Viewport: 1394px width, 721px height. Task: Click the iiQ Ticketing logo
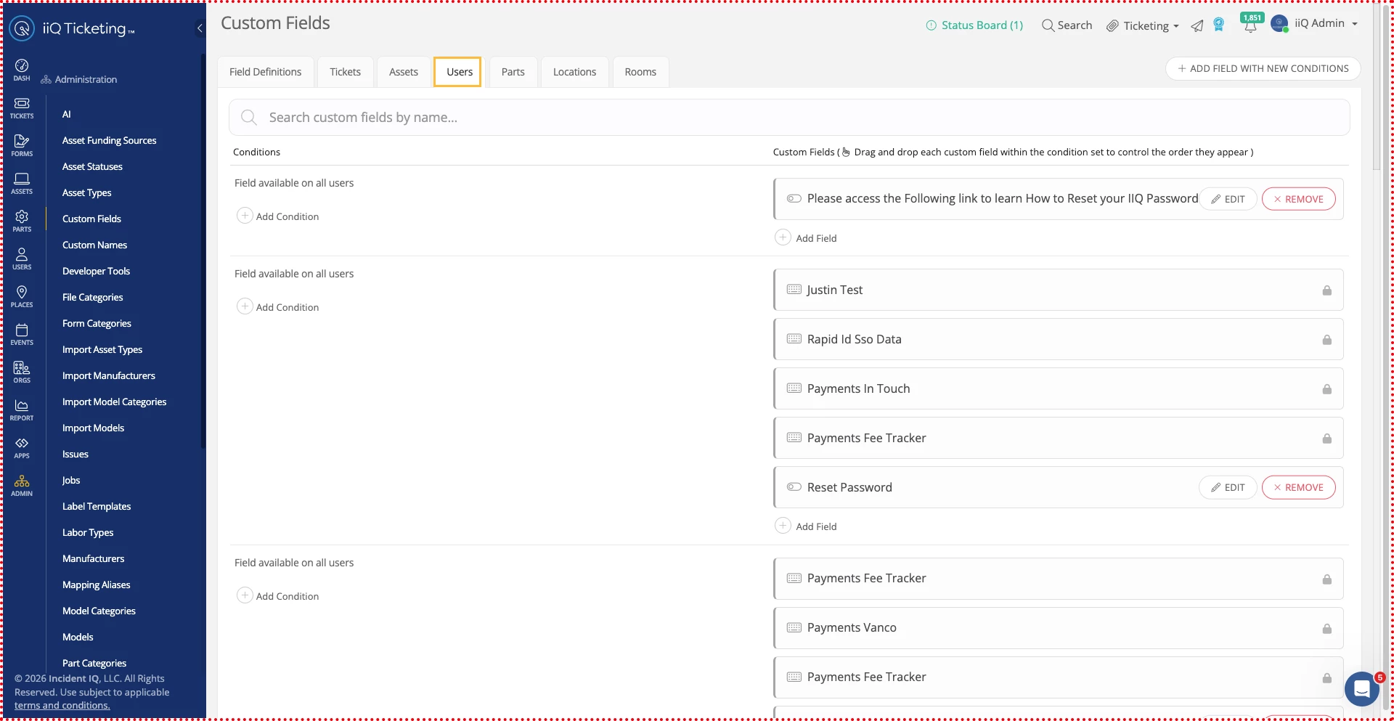point(72,28)
